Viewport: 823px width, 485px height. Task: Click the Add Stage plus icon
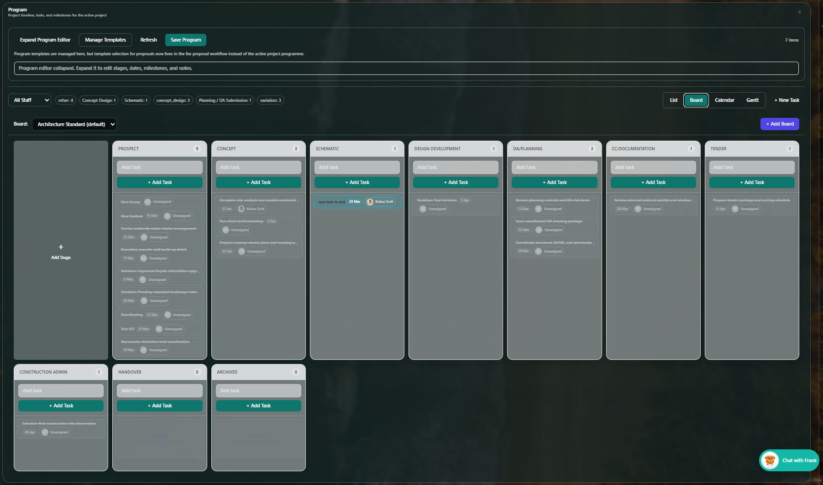coord(61,247)
